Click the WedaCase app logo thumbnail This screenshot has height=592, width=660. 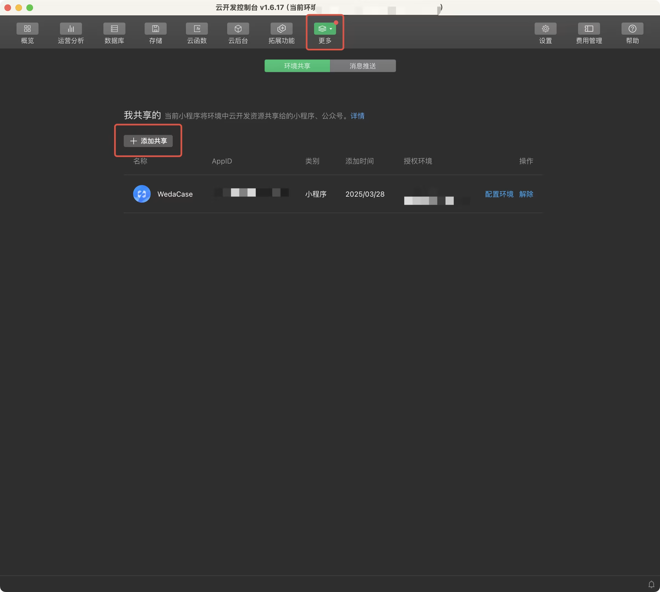(142, 194)
